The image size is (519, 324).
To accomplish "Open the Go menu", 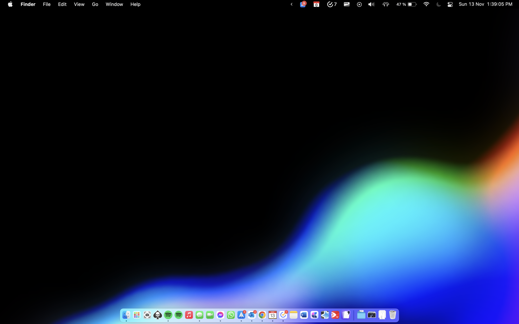I will [x=95, y=4].
